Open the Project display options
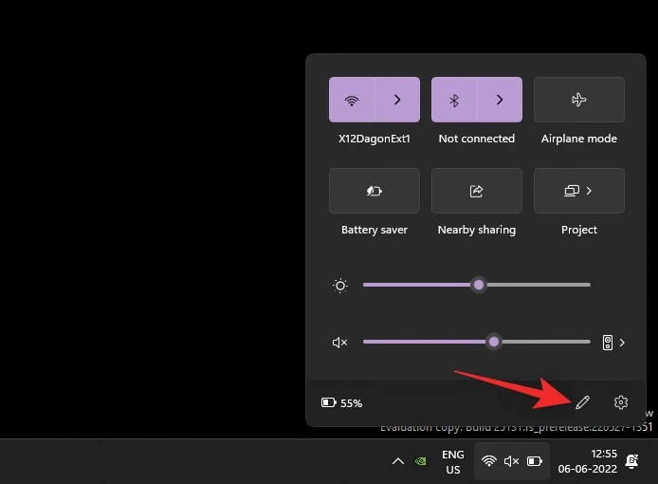Image resolution: width=658 pixels, height=484 pixels. coord(579,191)
